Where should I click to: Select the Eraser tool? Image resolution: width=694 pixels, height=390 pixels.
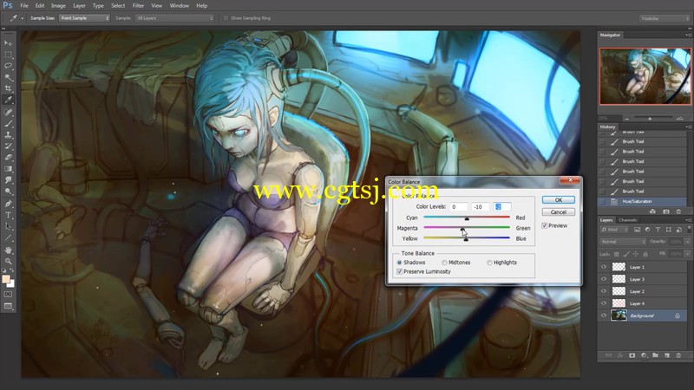tap(8, 158)
